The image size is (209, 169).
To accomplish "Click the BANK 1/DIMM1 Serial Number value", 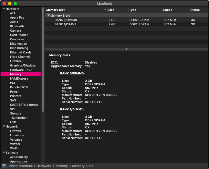I will [x=94, y=138].
